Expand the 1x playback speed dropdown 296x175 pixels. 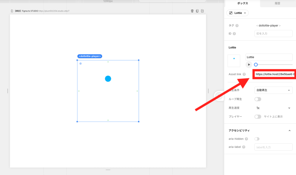(273, 108)
